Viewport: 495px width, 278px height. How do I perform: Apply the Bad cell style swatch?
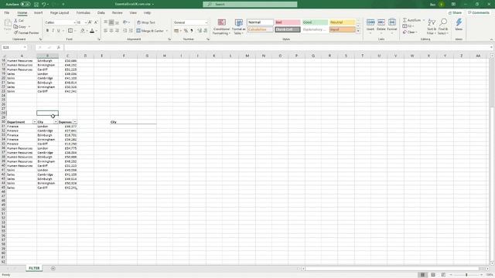tap(288, 22)
